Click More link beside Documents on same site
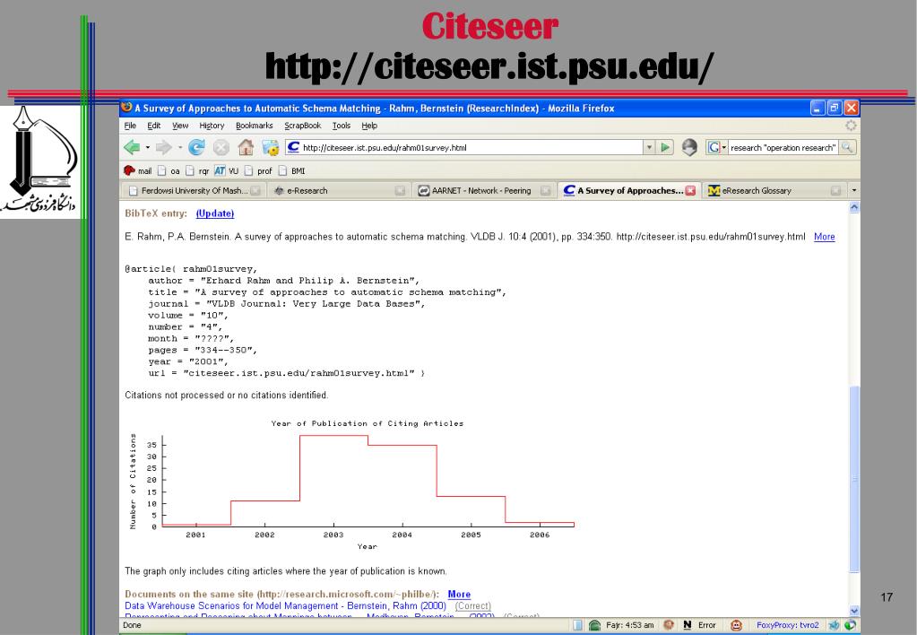This screenshot has height=635, width=917. tap(459, 594)
